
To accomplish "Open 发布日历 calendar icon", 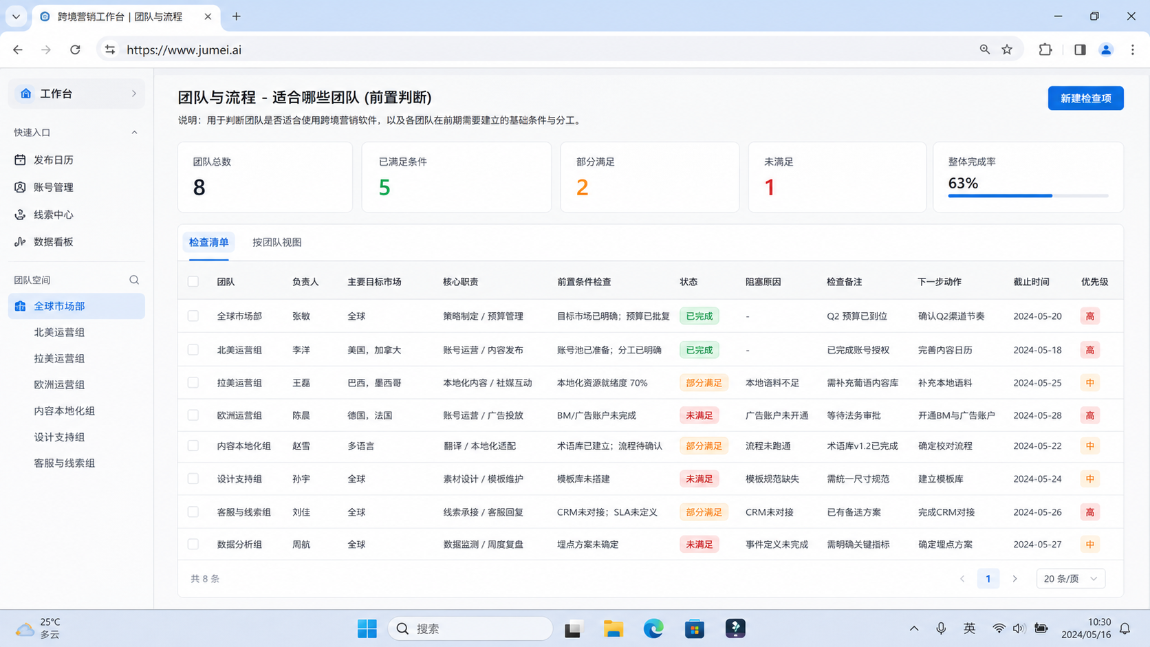I will tap(20, 160).
